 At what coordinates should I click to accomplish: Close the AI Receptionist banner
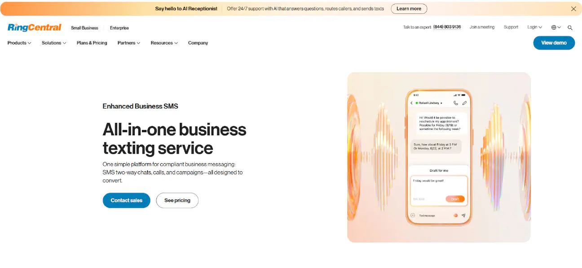pos(573,9)
